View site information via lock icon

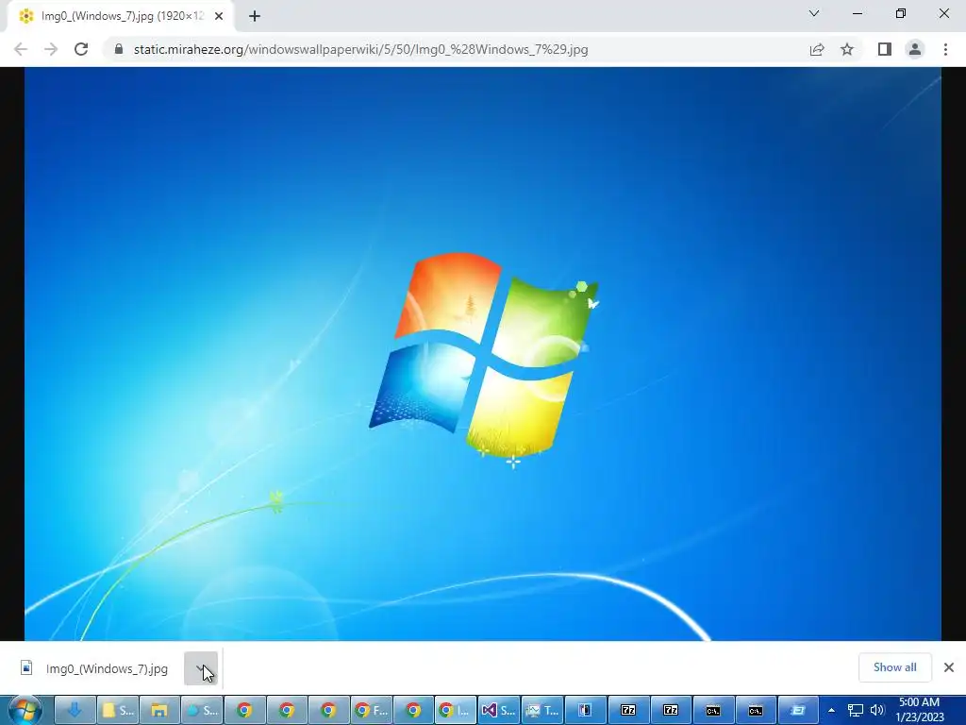point(118,49)
